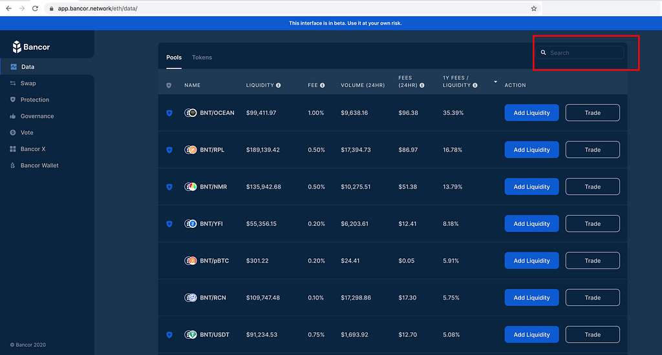This screenshot has height=355, width=662.
Task: Click the Governance thumbs-up icon
Action: point(13,116)
